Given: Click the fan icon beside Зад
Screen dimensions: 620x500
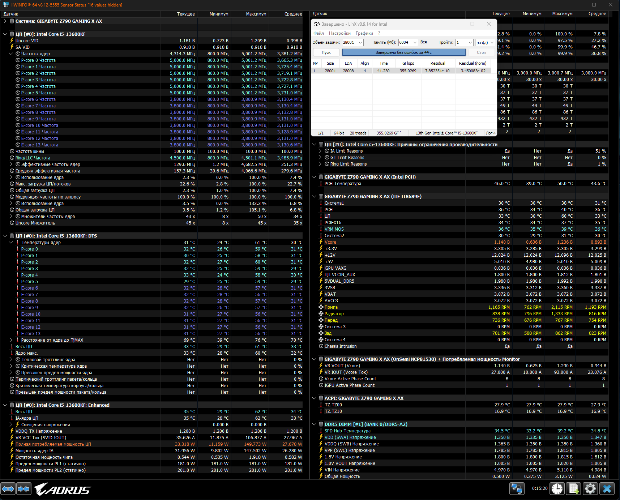Looking at the screenshot, I should tap(321, 333).
